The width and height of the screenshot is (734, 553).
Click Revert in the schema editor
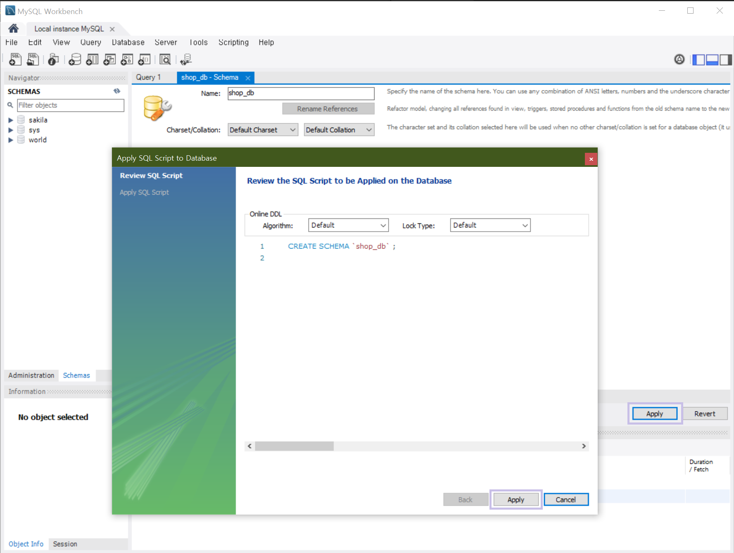[x=705, y=413]
